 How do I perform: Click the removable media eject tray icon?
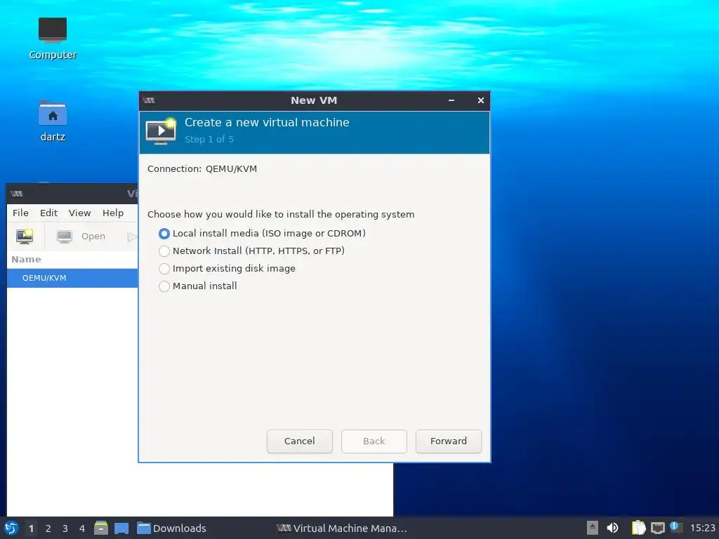pyautogui.click(x=593, y=528)
